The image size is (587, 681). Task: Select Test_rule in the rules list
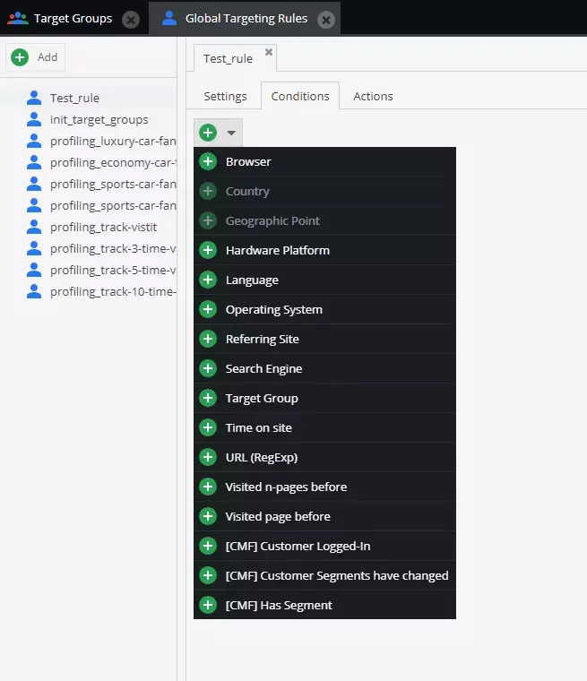tap(88, 98)
